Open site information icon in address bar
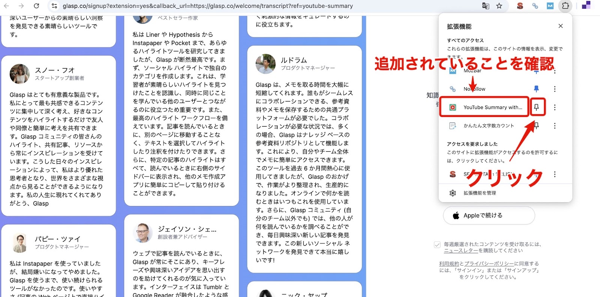Image resolution: width=600 pixels, height=297 pixels. 54,6
